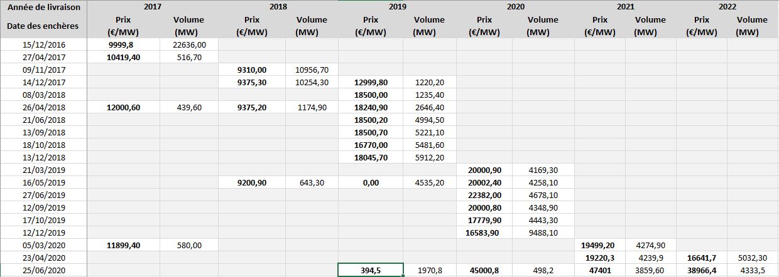Select the price cell 22382,00

484,195
